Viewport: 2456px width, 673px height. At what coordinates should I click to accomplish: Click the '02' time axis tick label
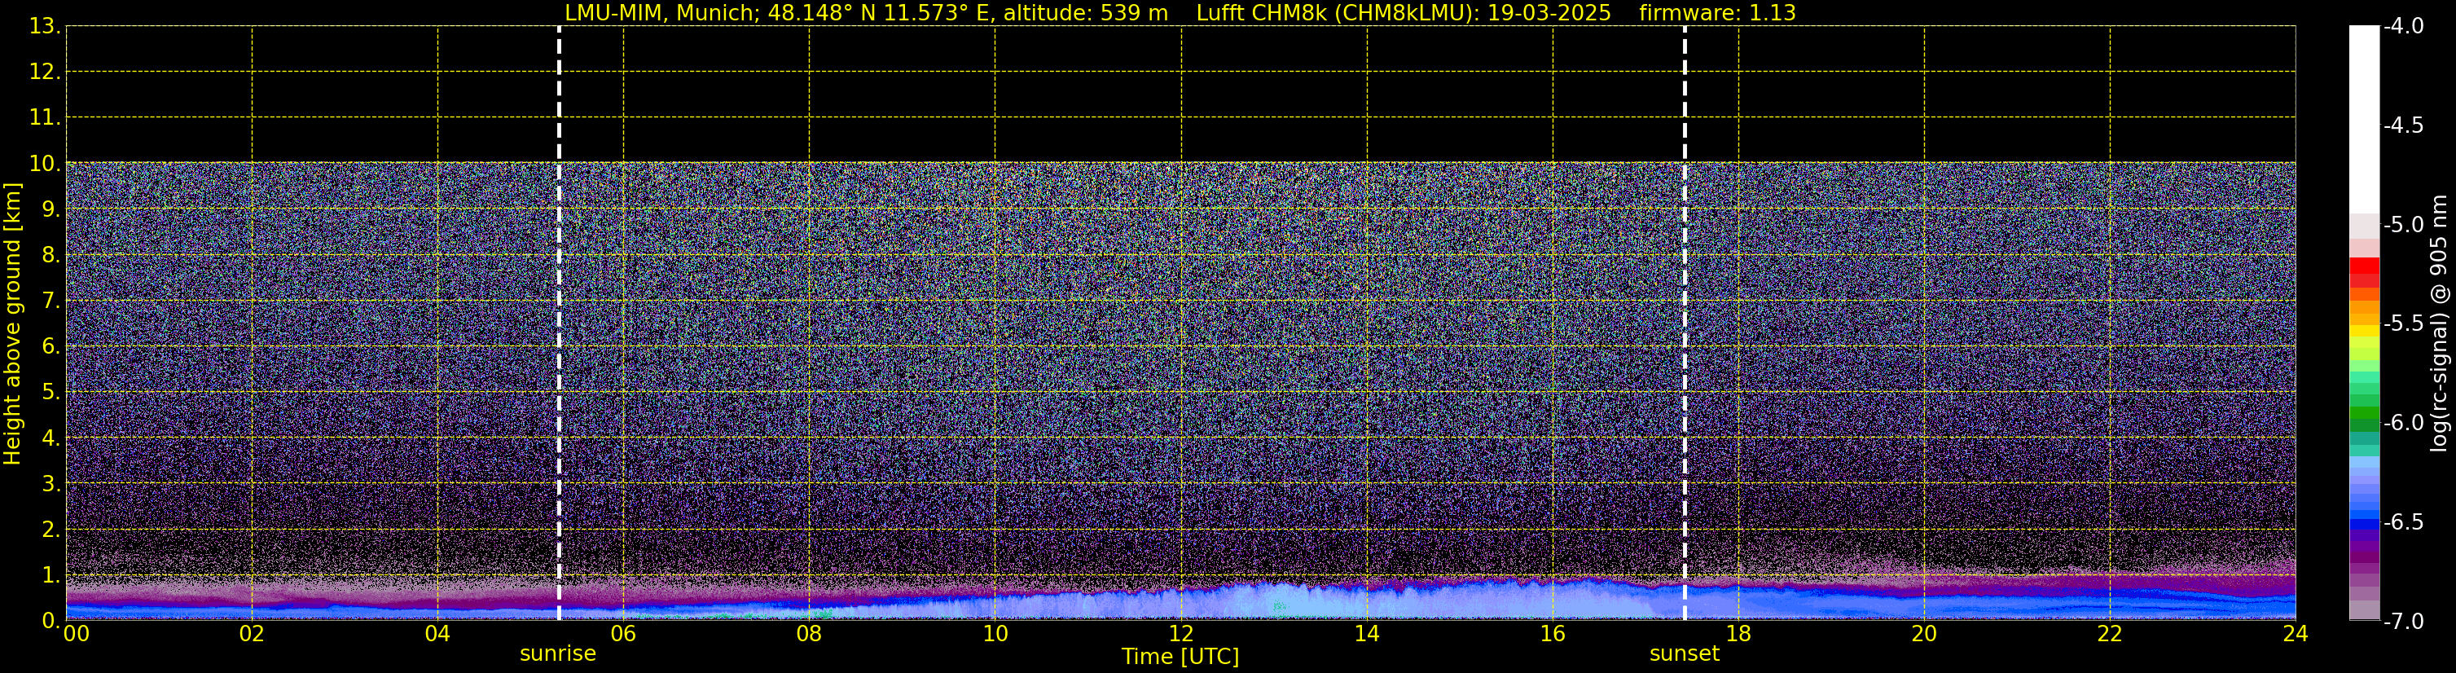click(252, 634)
